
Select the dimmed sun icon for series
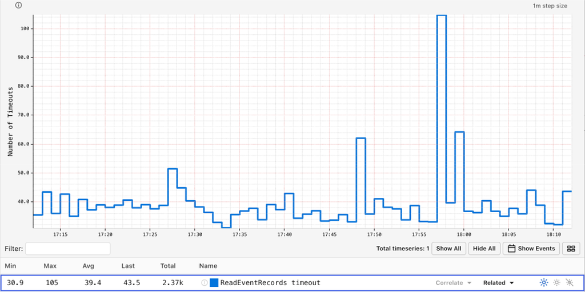click(x=556, y=283)
